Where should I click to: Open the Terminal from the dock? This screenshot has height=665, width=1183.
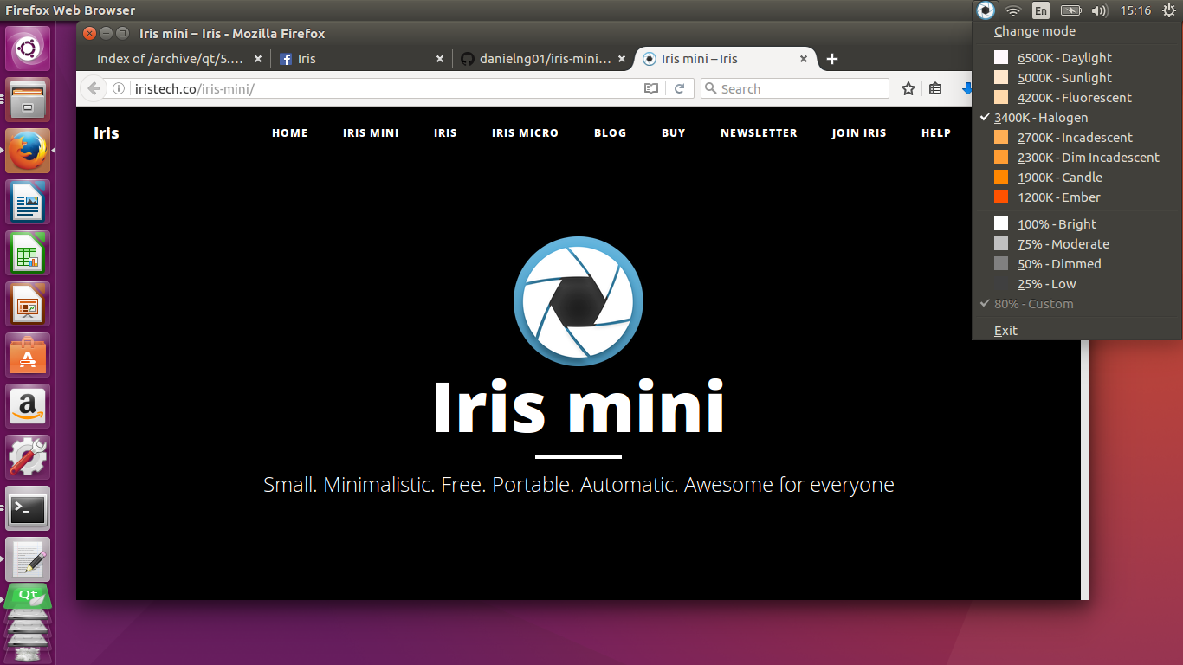point(28,509)
